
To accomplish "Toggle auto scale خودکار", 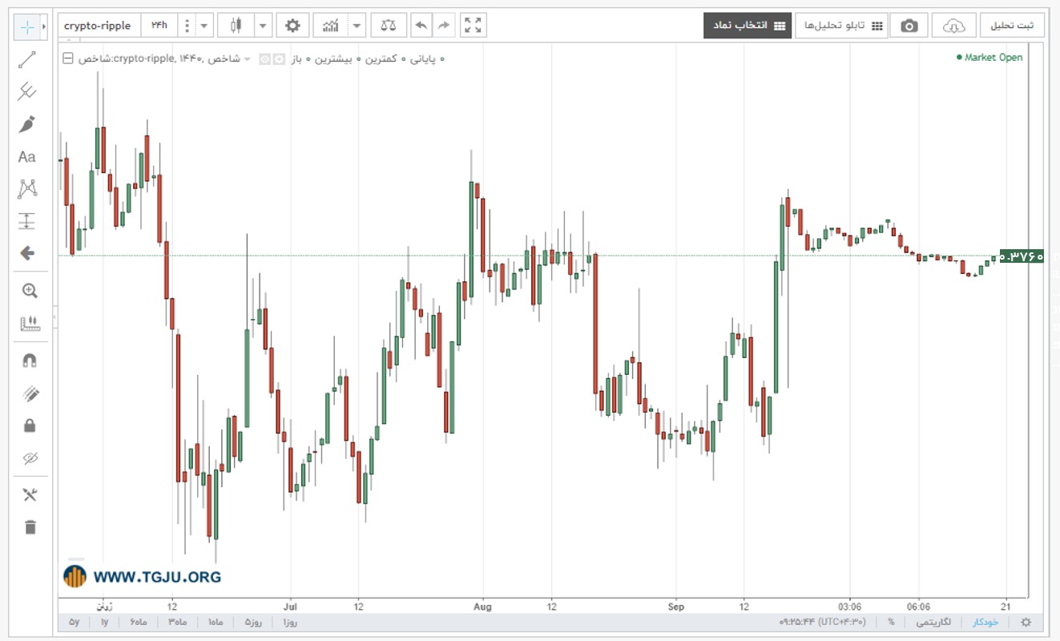I will (985, 623).
